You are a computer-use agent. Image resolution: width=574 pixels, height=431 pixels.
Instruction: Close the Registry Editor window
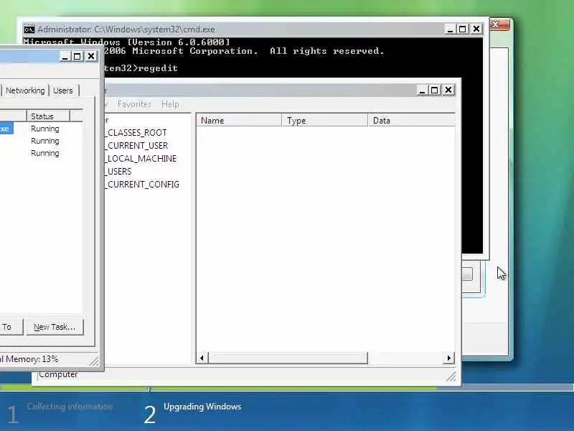tap(448, 91)
